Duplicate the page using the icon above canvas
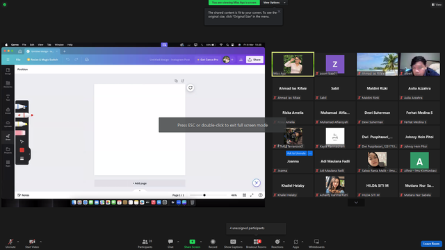 (176, 81)
